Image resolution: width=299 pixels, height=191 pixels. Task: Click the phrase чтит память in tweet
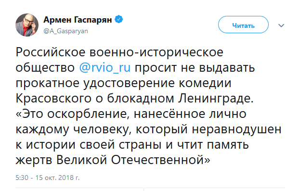[213, 145]
